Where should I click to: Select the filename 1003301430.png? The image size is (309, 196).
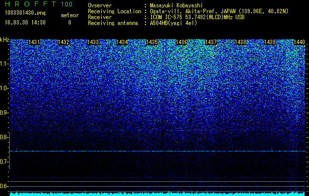(26, 13)
